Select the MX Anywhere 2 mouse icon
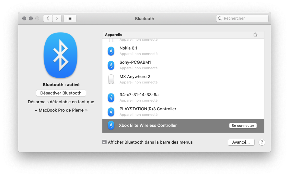The image size is (289, 176). [x=111, y=79]
